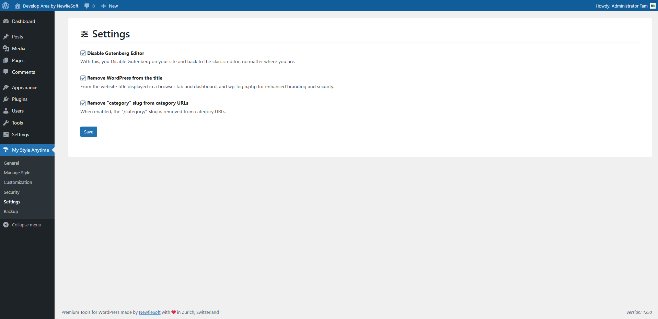Viewport: 658px width, 319px height.
Task: Click the sliders icon beside Settings heading
Action: point(84,34)
